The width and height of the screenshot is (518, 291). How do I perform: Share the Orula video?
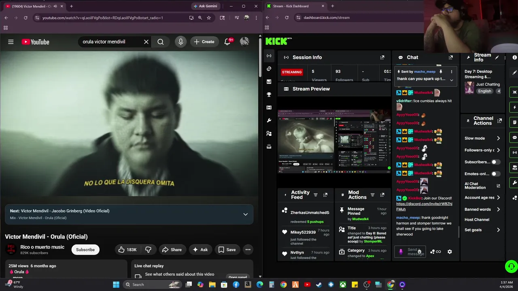coord(172,250)
